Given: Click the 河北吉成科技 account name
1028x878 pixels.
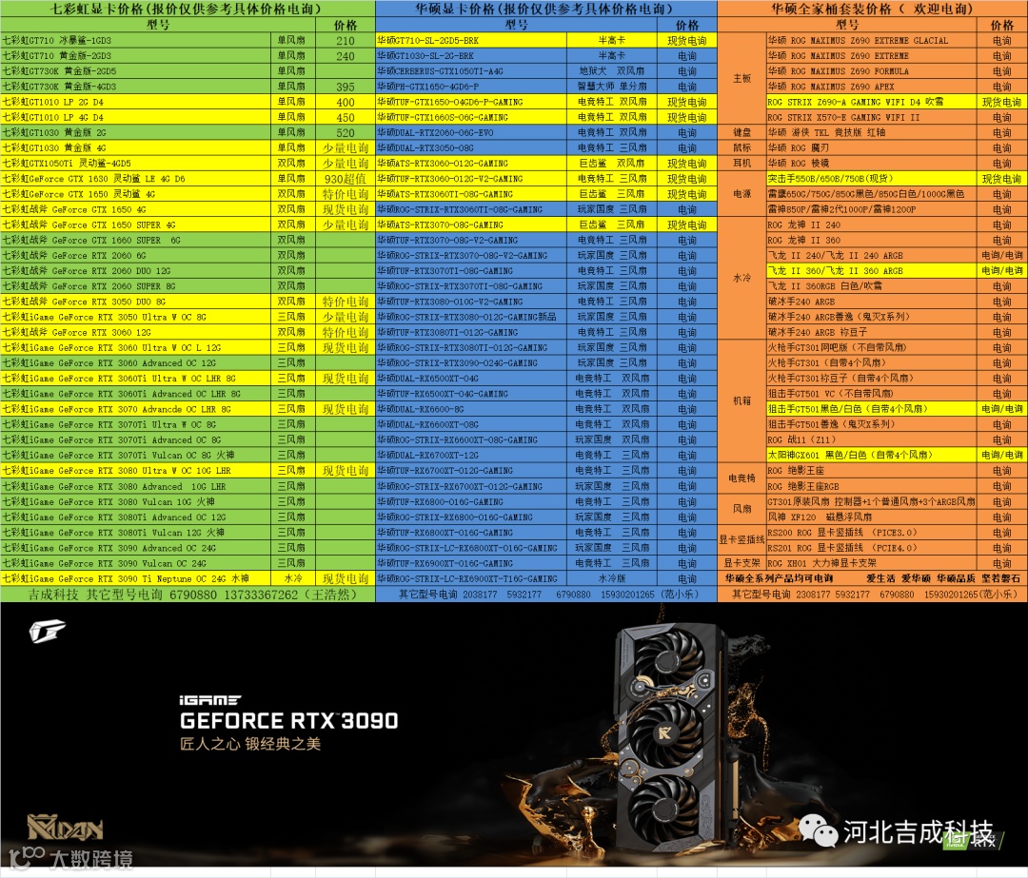Looking at the screenshot, I should tap(918, 831).
